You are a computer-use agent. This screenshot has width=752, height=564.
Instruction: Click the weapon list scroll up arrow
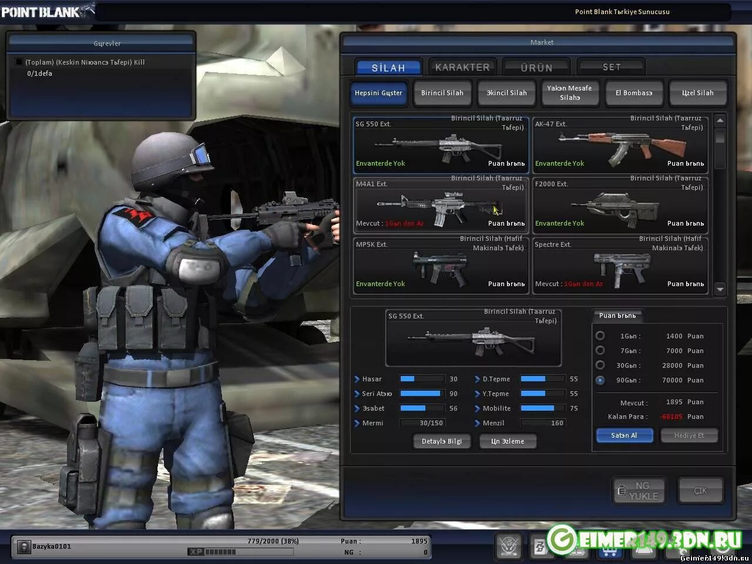720,120
